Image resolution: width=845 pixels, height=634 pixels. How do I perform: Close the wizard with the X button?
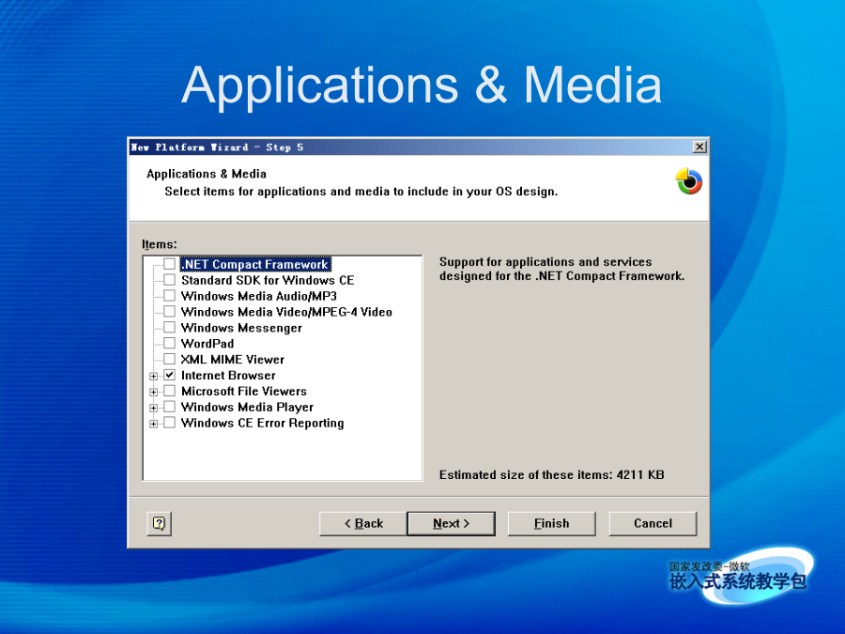[x=699, y=147]
